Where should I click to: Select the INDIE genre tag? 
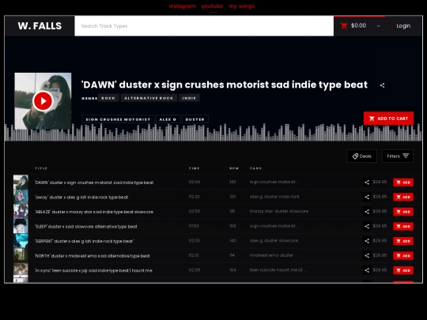coord(189,98)
